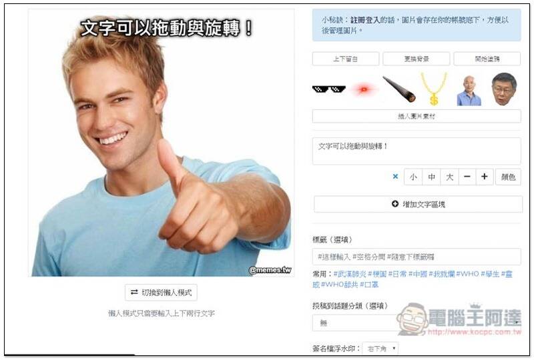Set text size to 小 (small)
534x360 pixels.
413,177
